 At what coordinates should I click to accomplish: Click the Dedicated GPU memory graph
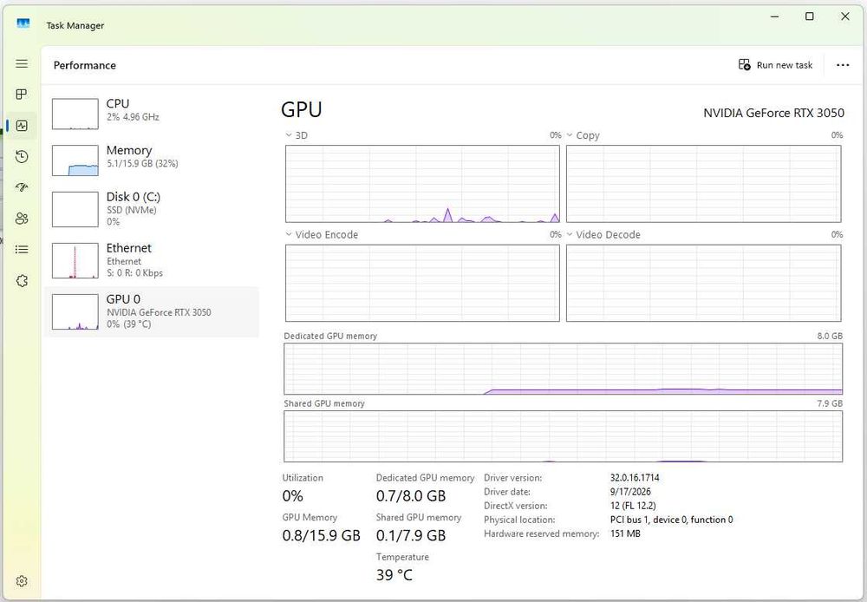[x=563, y=369]
